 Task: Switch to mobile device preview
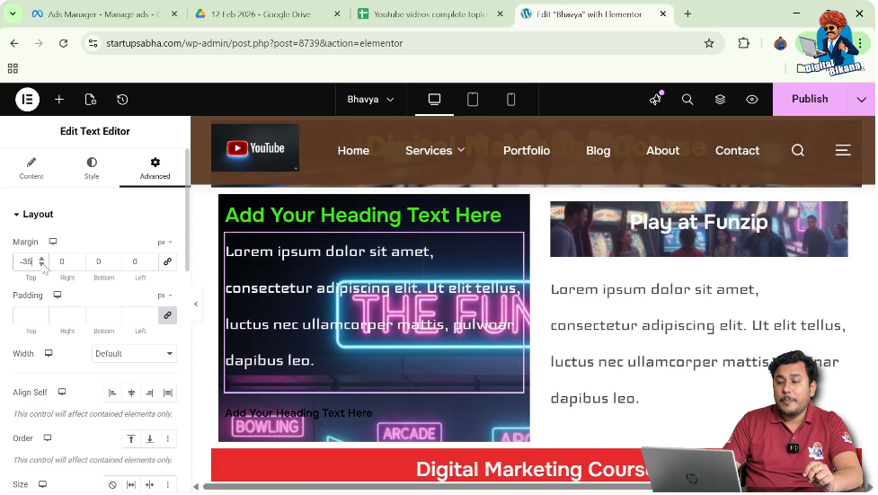(511, 100)
